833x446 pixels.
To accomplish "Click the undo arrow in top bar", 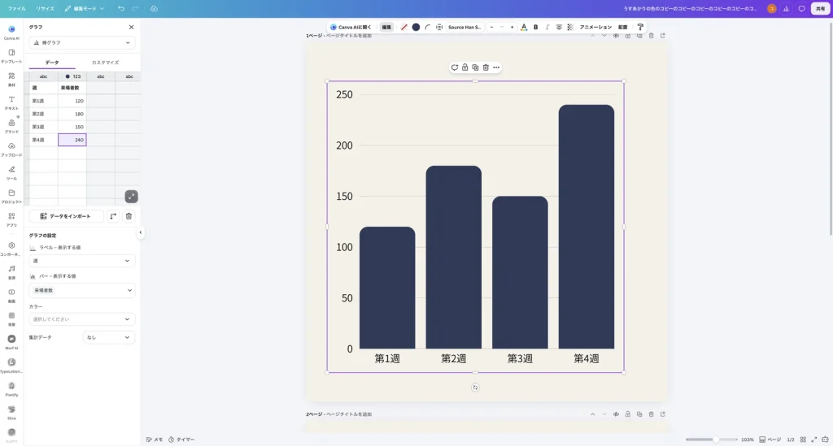I will click(121, 8).
